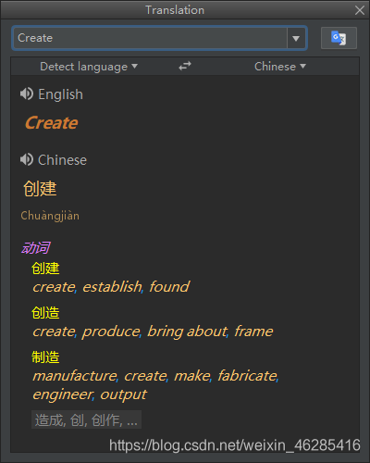Play English pronunciation speaker icon
Viewport: 370px width, 463px height.
[x=27, y=94]
